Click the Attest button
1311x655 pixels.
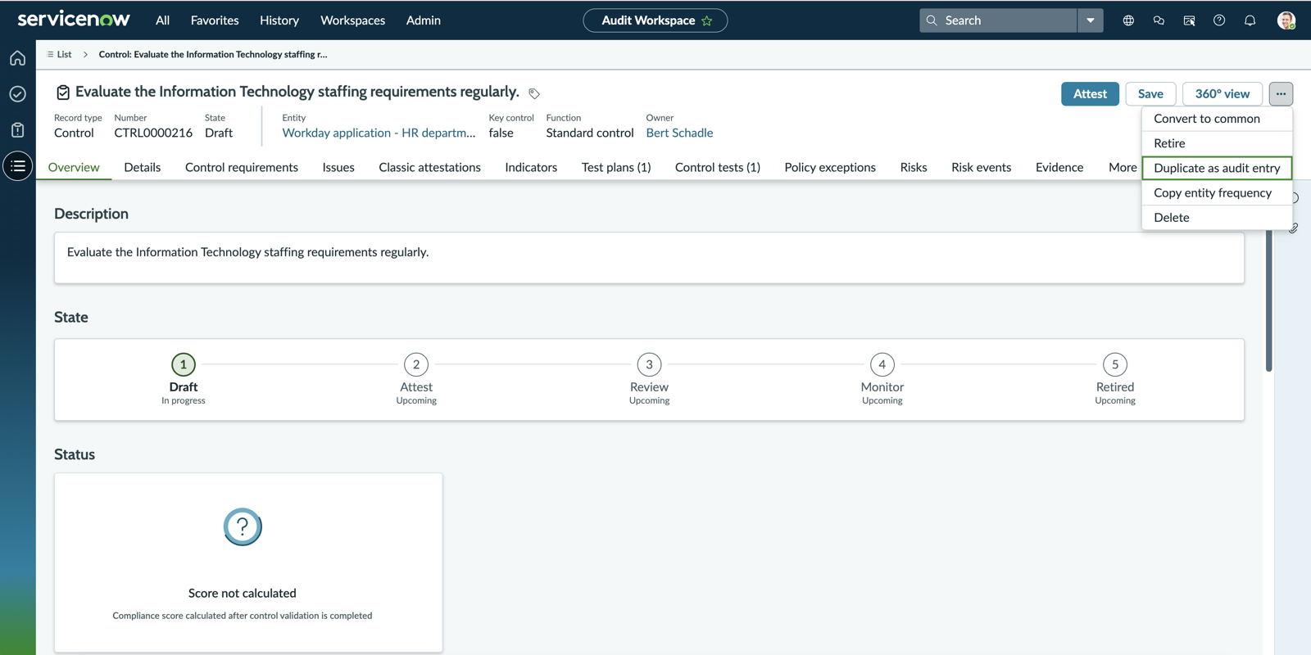pos(1090,93)
